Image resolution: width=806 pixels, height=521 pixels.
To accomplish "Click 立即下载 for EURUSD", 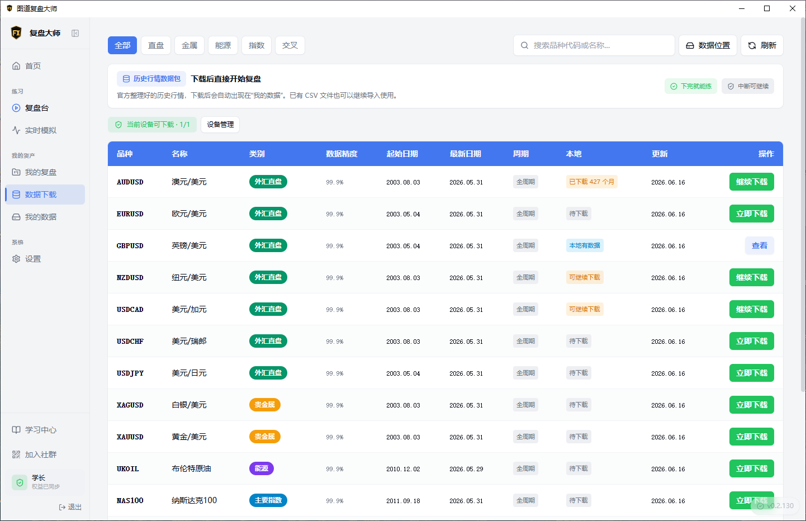I will tap(752, 214).
